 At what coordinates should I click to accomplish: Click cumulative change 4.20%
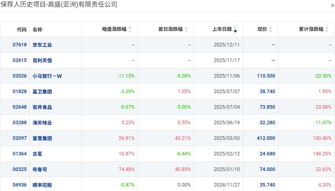pos(325,185)
